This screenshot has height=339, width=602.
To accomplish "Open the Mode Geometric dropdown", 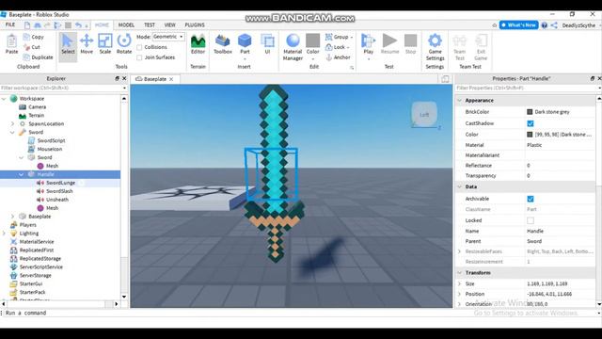I will tap(168, 37).
